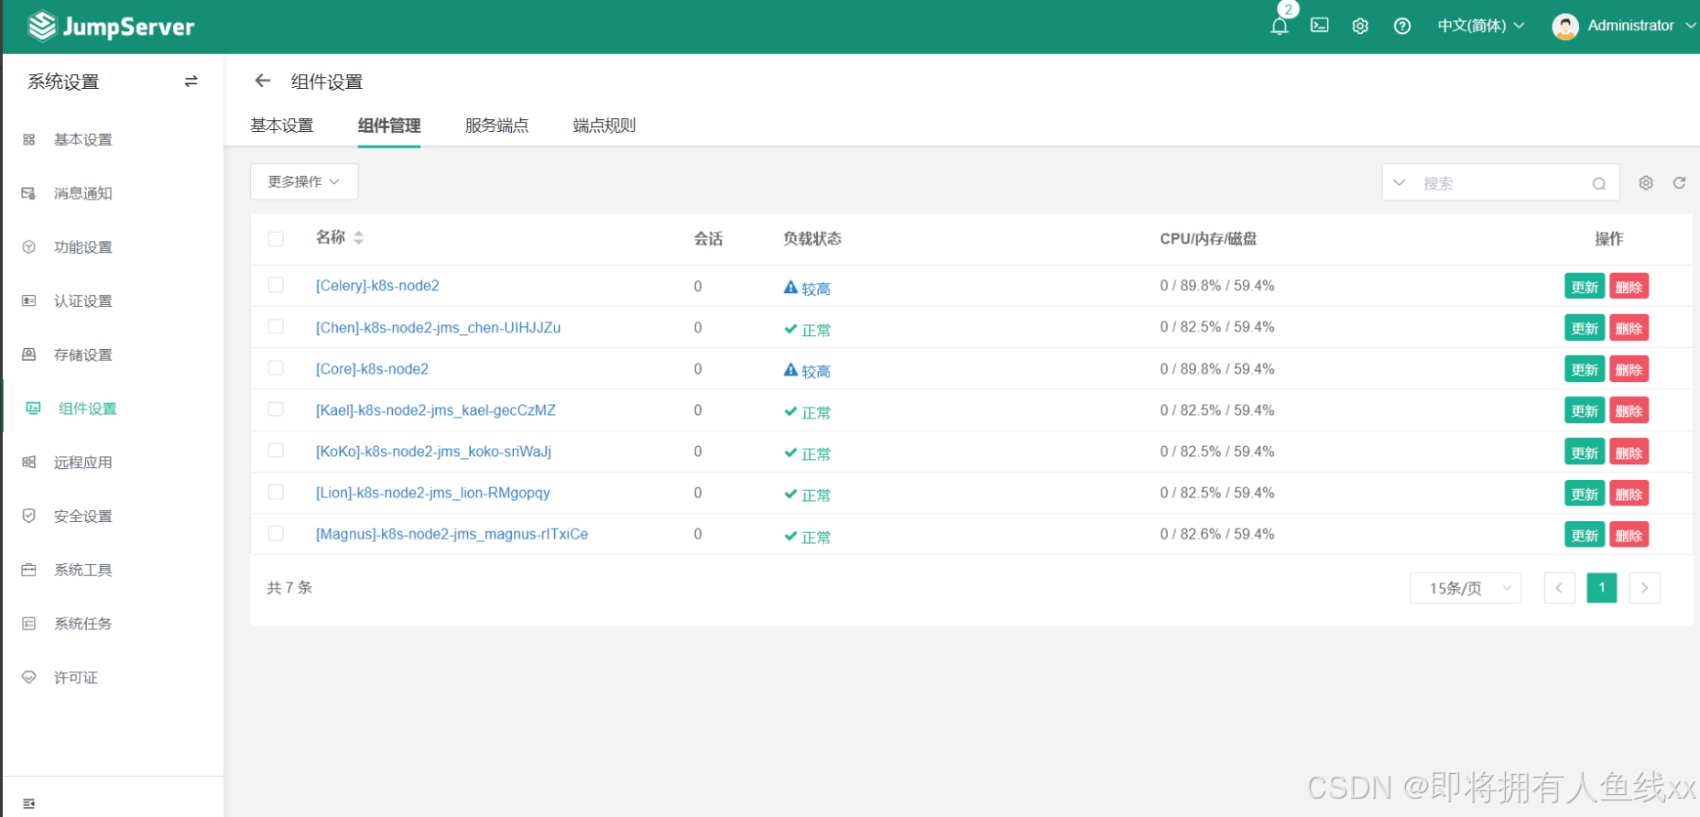Click the table column settings gear icon
Screen dimensions: 1700x817
click(x=1646, y=182)
